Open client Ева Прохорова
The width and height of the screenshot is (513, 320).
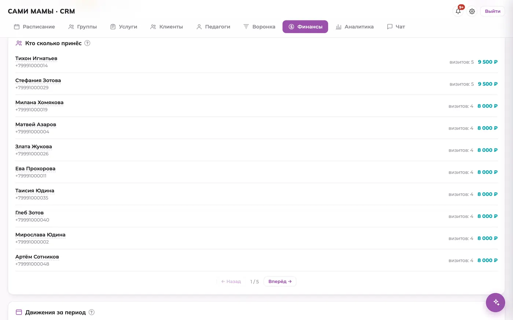click(x=35, y=169)
